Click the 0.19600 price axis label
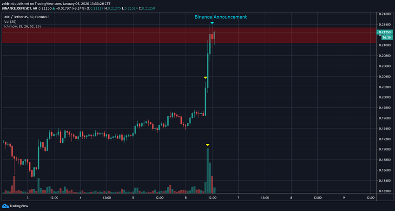The width and height of the screenshot is (395, 211). click(385, 118)
